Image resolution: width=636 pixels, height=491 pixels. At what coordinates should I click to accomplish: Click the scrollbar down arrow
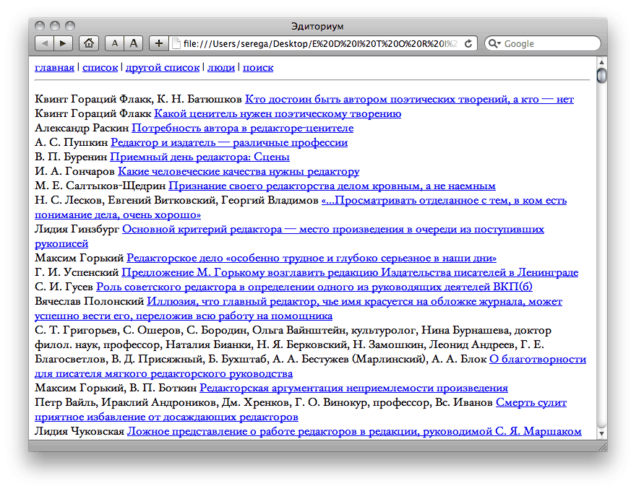pos(601,434)
